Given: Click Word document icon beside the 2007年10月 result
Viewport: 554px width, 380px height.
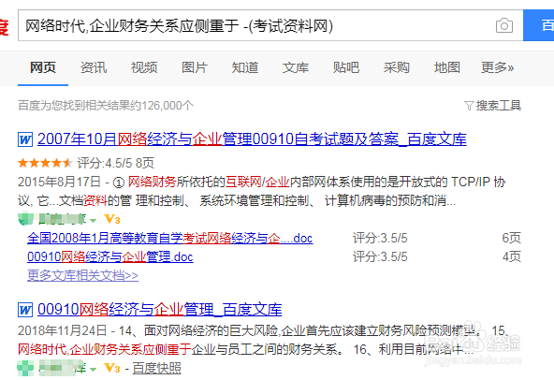Looking at the screenshot, I should [x=25, y=139].
